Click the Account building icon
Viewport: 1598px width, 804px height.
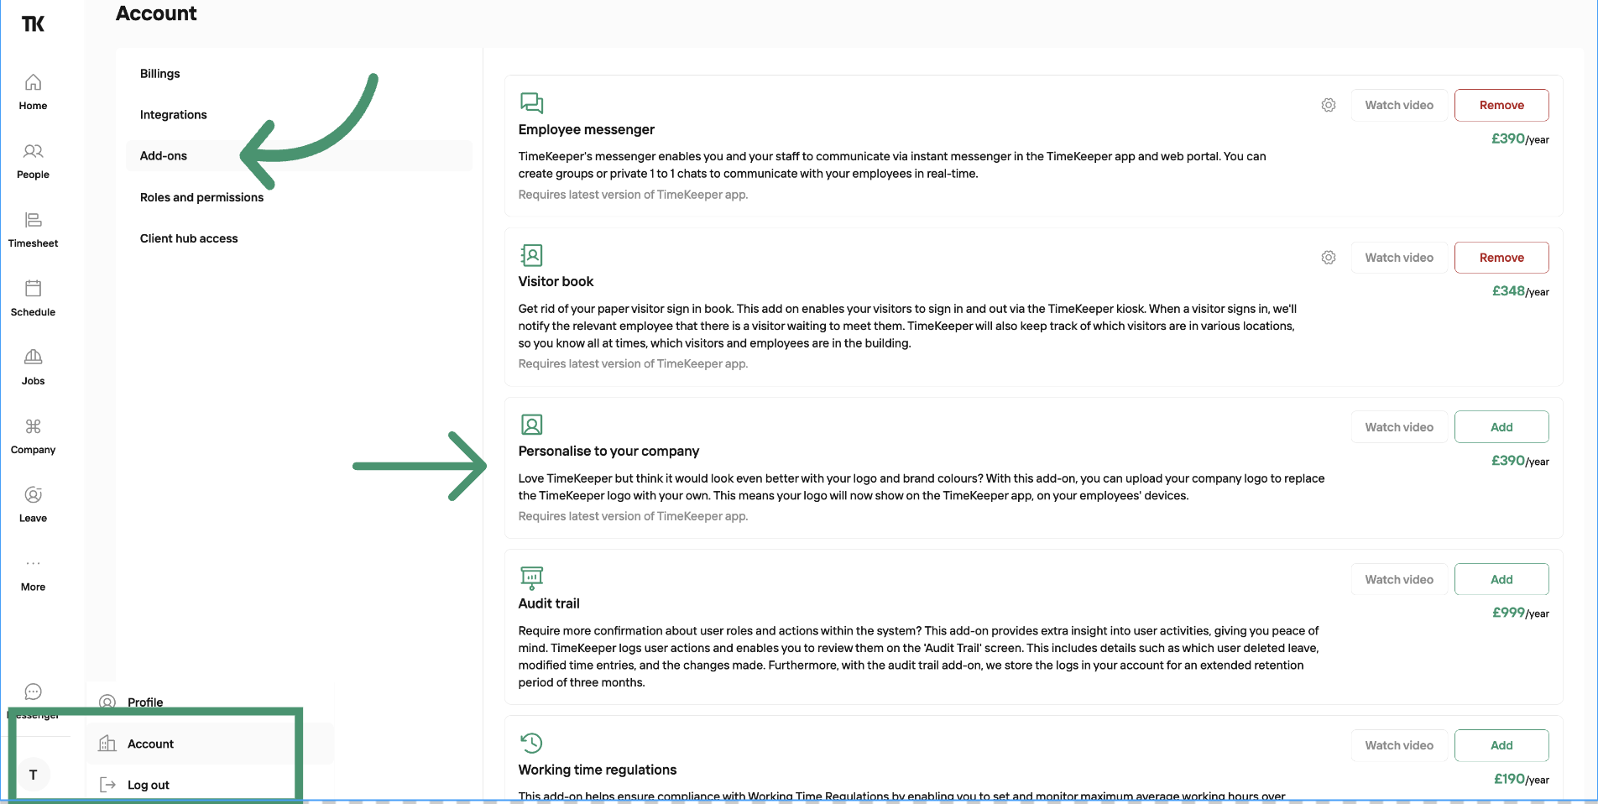[107, 744]
